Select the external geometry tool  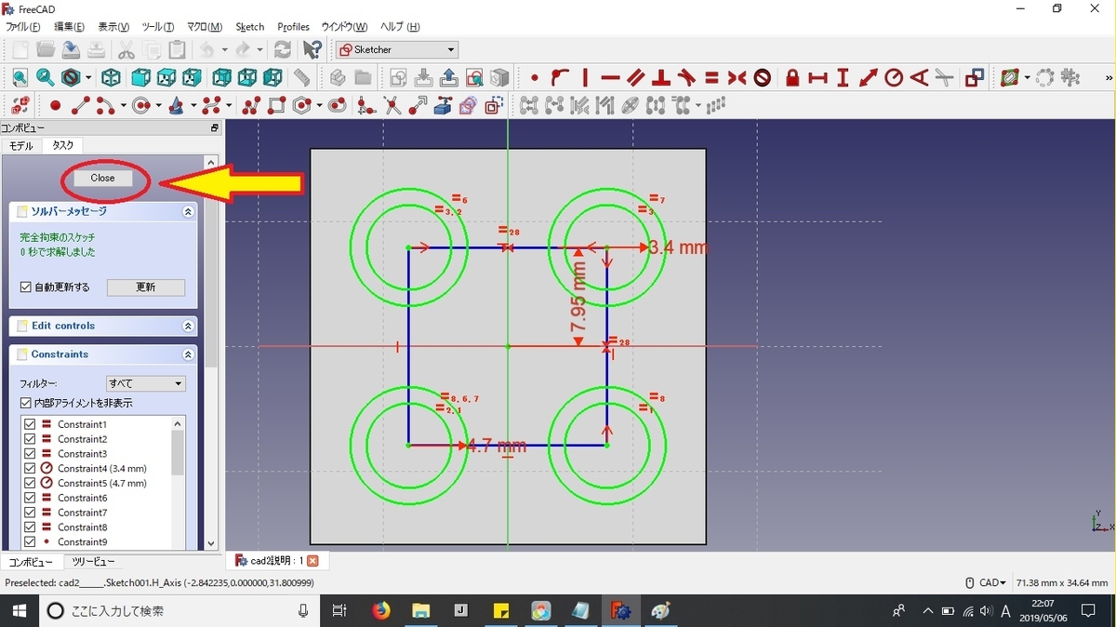pyautogui.click(x=443, y=105)
